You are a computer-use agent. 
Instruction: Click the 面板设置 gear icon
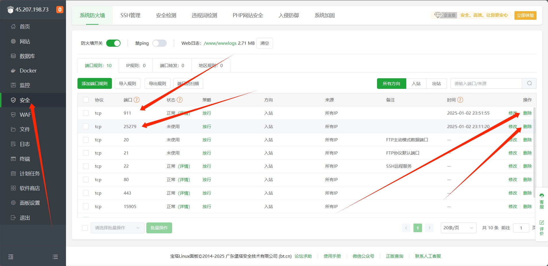(x=13, y=203)
